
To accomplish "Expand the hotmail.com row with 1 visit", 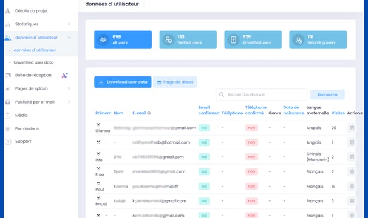I will pos(98,142).
